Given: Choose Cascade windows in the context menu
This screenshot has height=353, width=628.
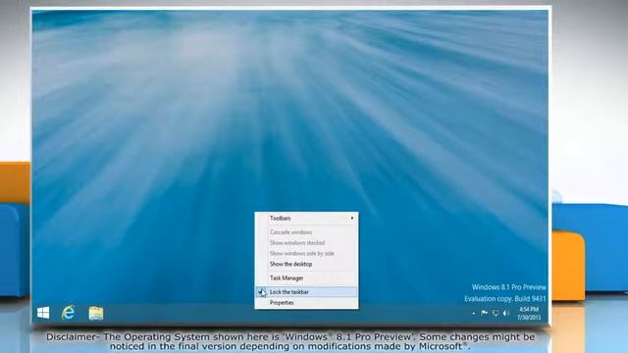Looking at the screenshot, I should click(x=306, y=232).
